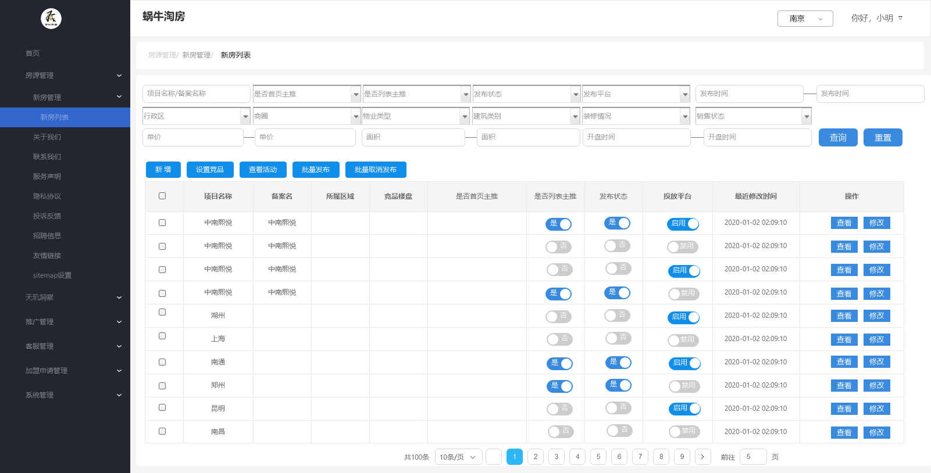Go to next page with the arrow
The image size is (931, 473).
702,457
